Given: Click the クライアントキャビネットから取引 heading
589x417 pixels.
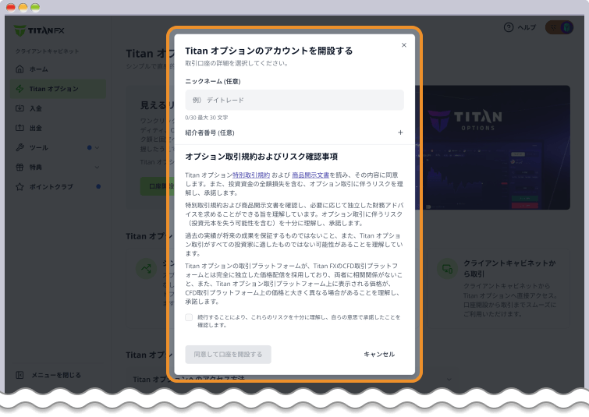Looking at the screenshot, I should pyautogui.click(x=509, y=268).
